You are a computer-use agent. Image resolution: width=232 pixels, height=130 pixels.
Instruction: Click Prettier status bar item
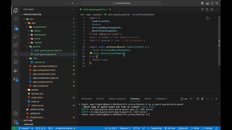tap(207, 128)
